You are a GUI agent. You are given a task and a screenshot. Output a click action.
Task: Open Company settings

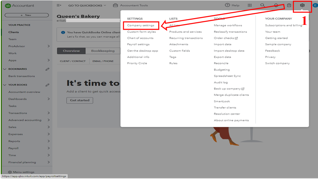coord(141,25)
